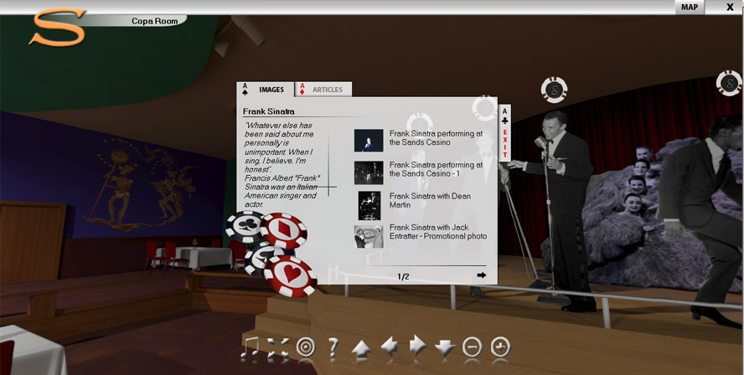Open thumbnail of Sinatra with Jack Entratter
744x375 pixels.
369,237
